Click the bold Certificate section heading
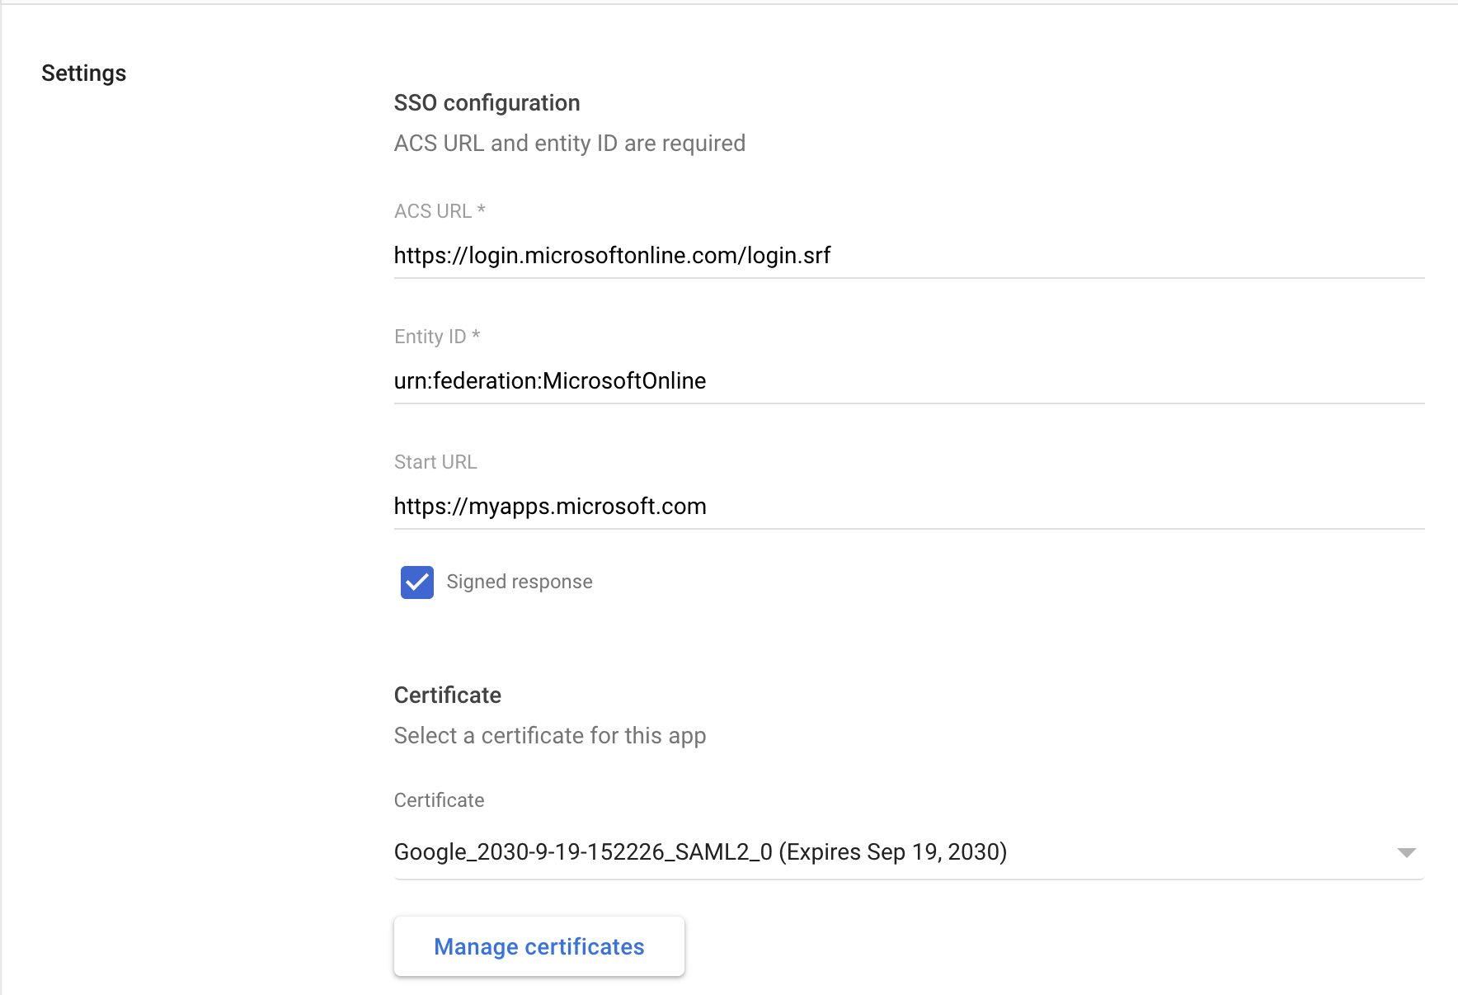The width and height of the screenshot is (1458, 995). [x=448, y=696]
